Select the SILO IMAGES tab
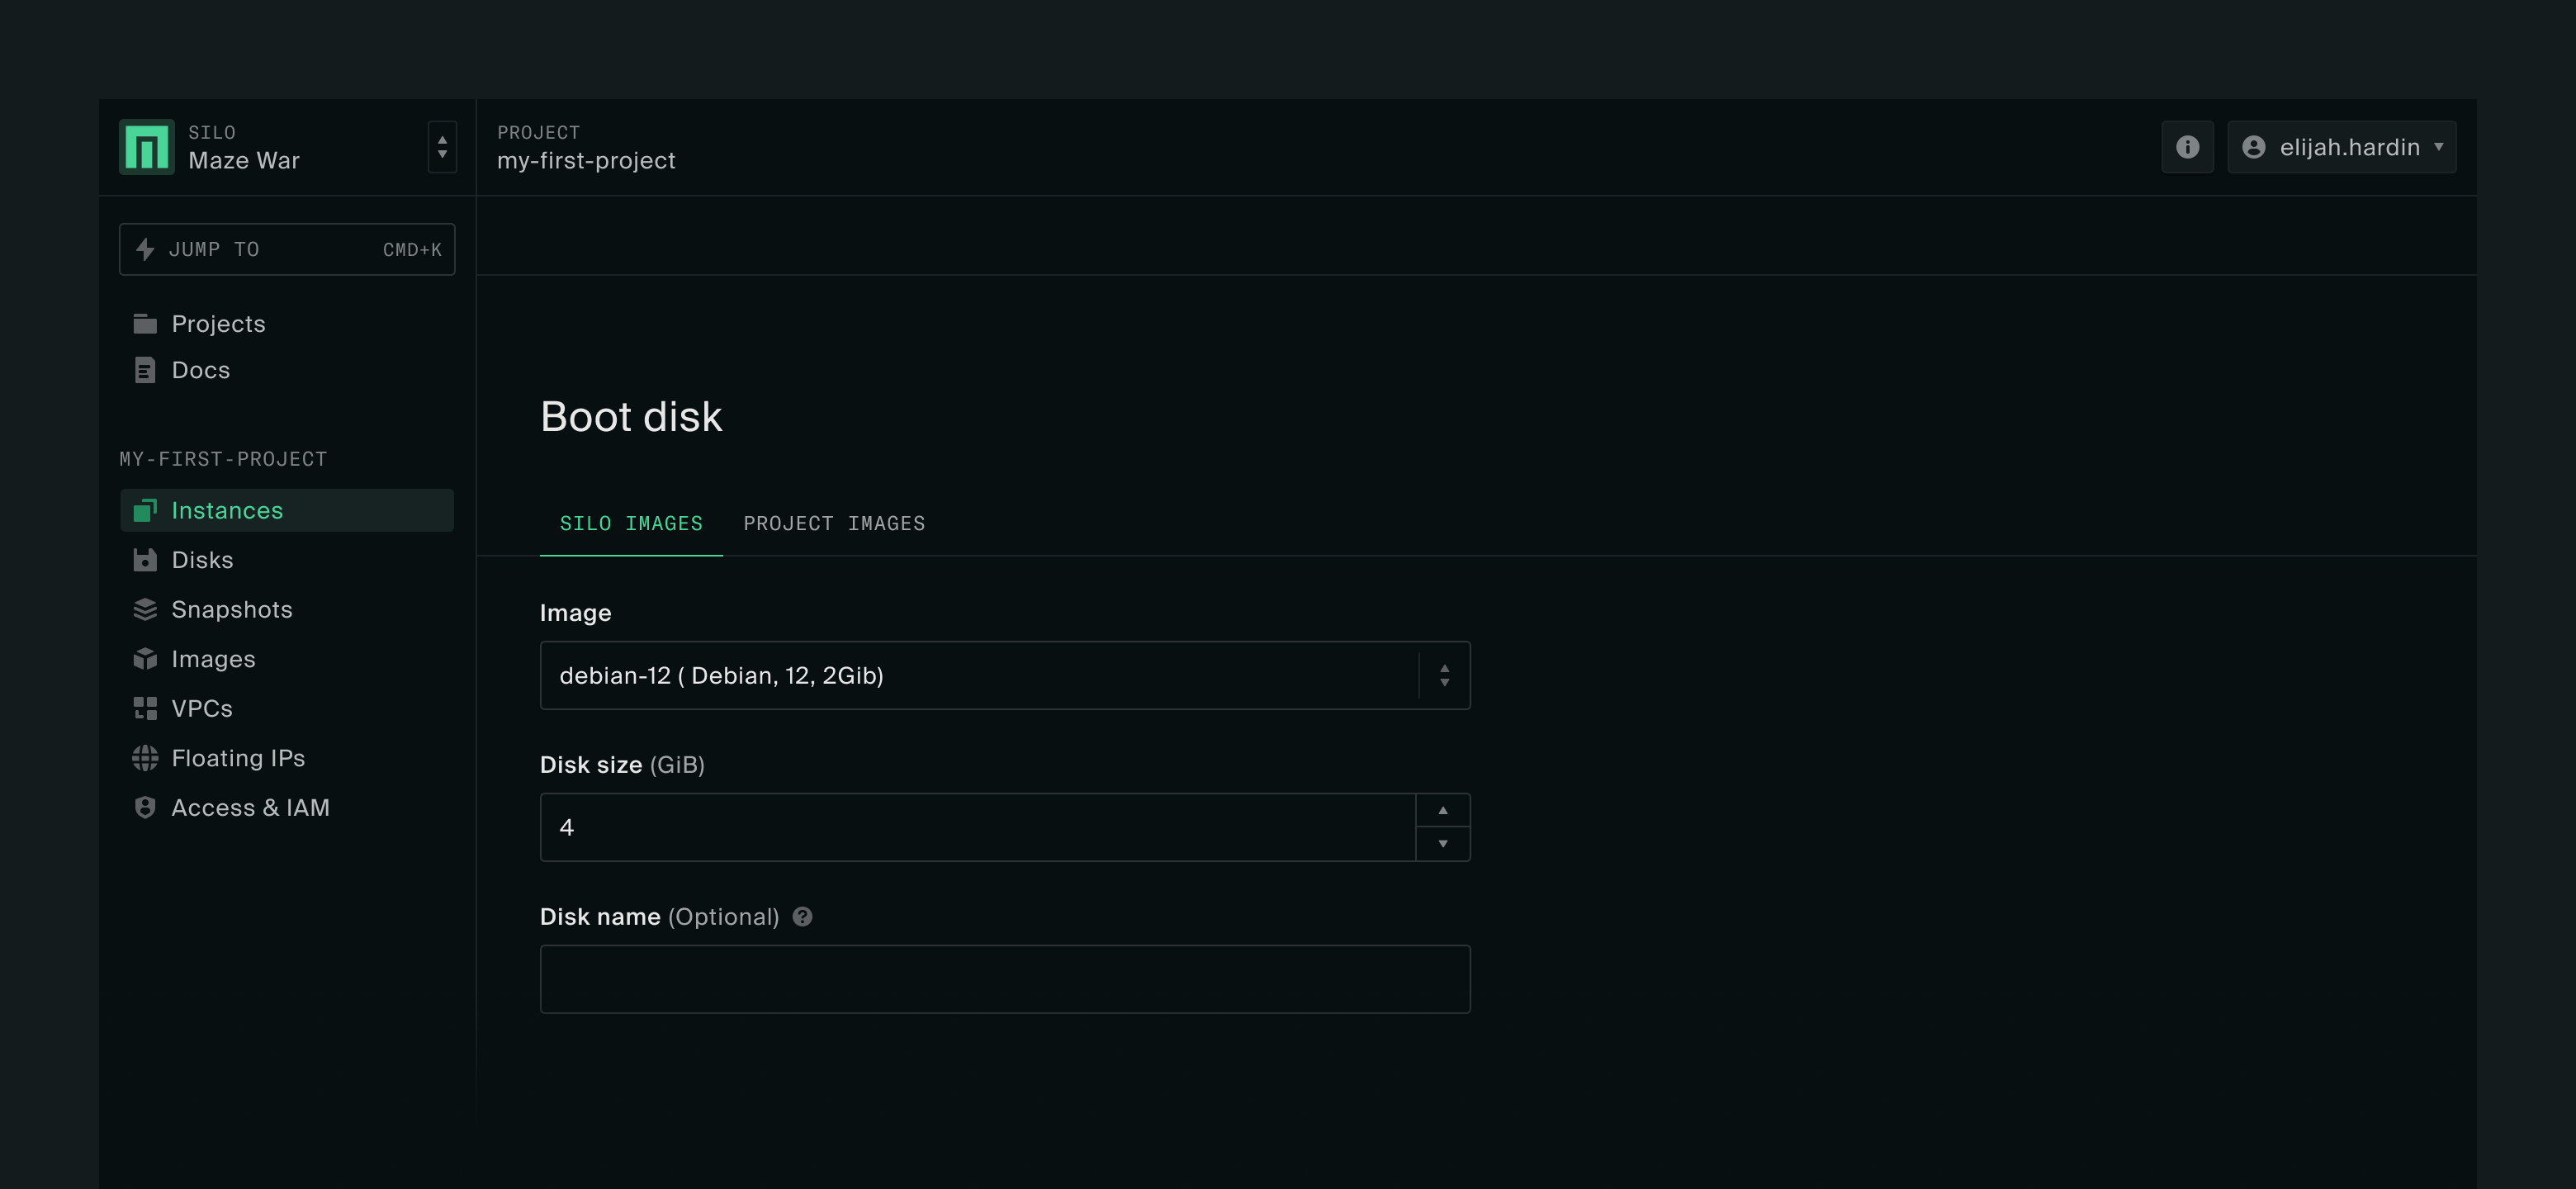2576x1189 pixels. click(x=631, y=522)
